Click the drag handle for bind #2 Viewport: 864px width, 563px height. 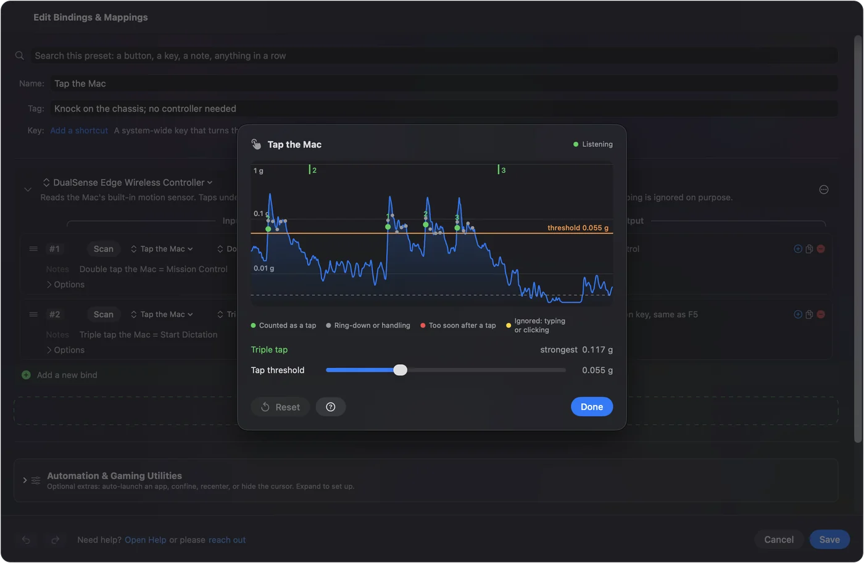pyautogui.click(x=33, y=314)
